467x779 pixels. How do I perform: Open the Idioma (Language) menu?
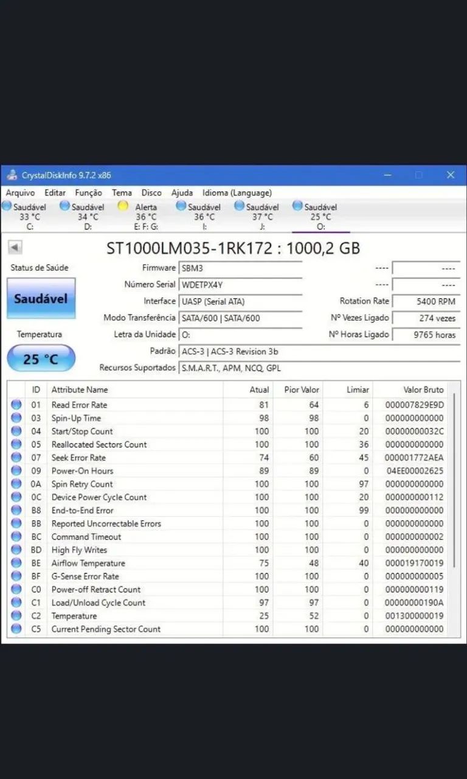237,192
